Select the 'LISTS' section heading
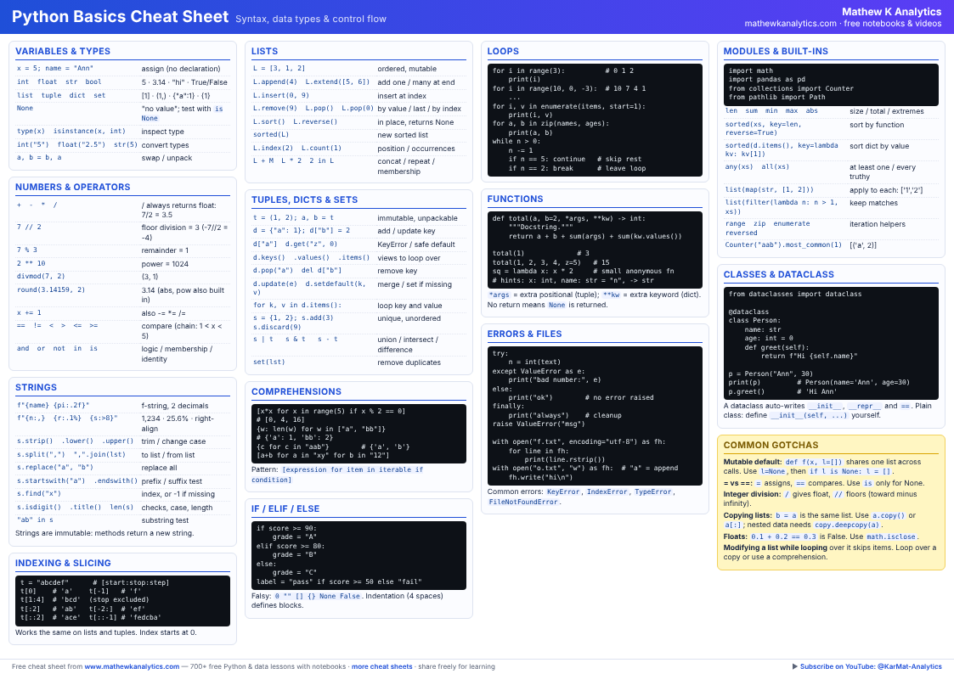This screenshot has width=954, height=674. (265, 51)
